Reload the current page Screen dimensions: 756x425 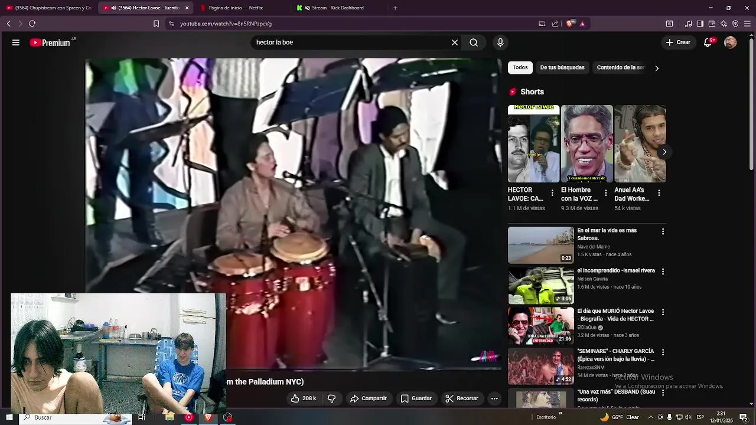tap(32, 24)
